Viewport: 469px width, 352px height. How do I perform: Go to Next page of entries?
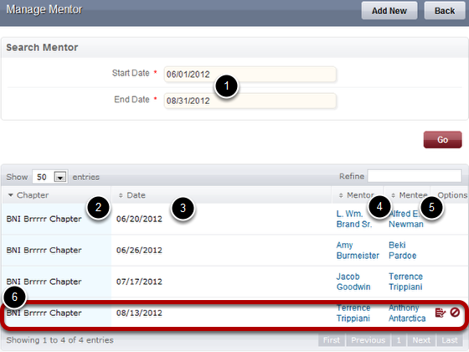tap(421, 340)
